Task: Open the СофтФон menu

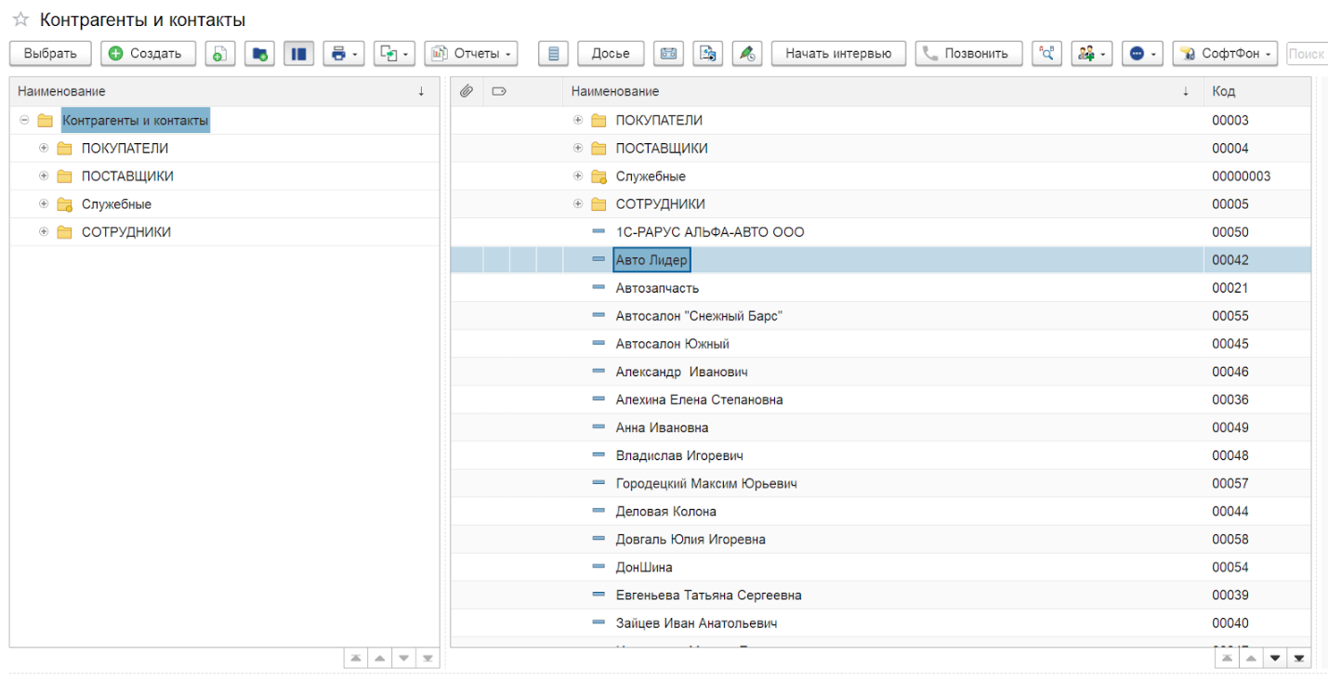Action: 1224,54
